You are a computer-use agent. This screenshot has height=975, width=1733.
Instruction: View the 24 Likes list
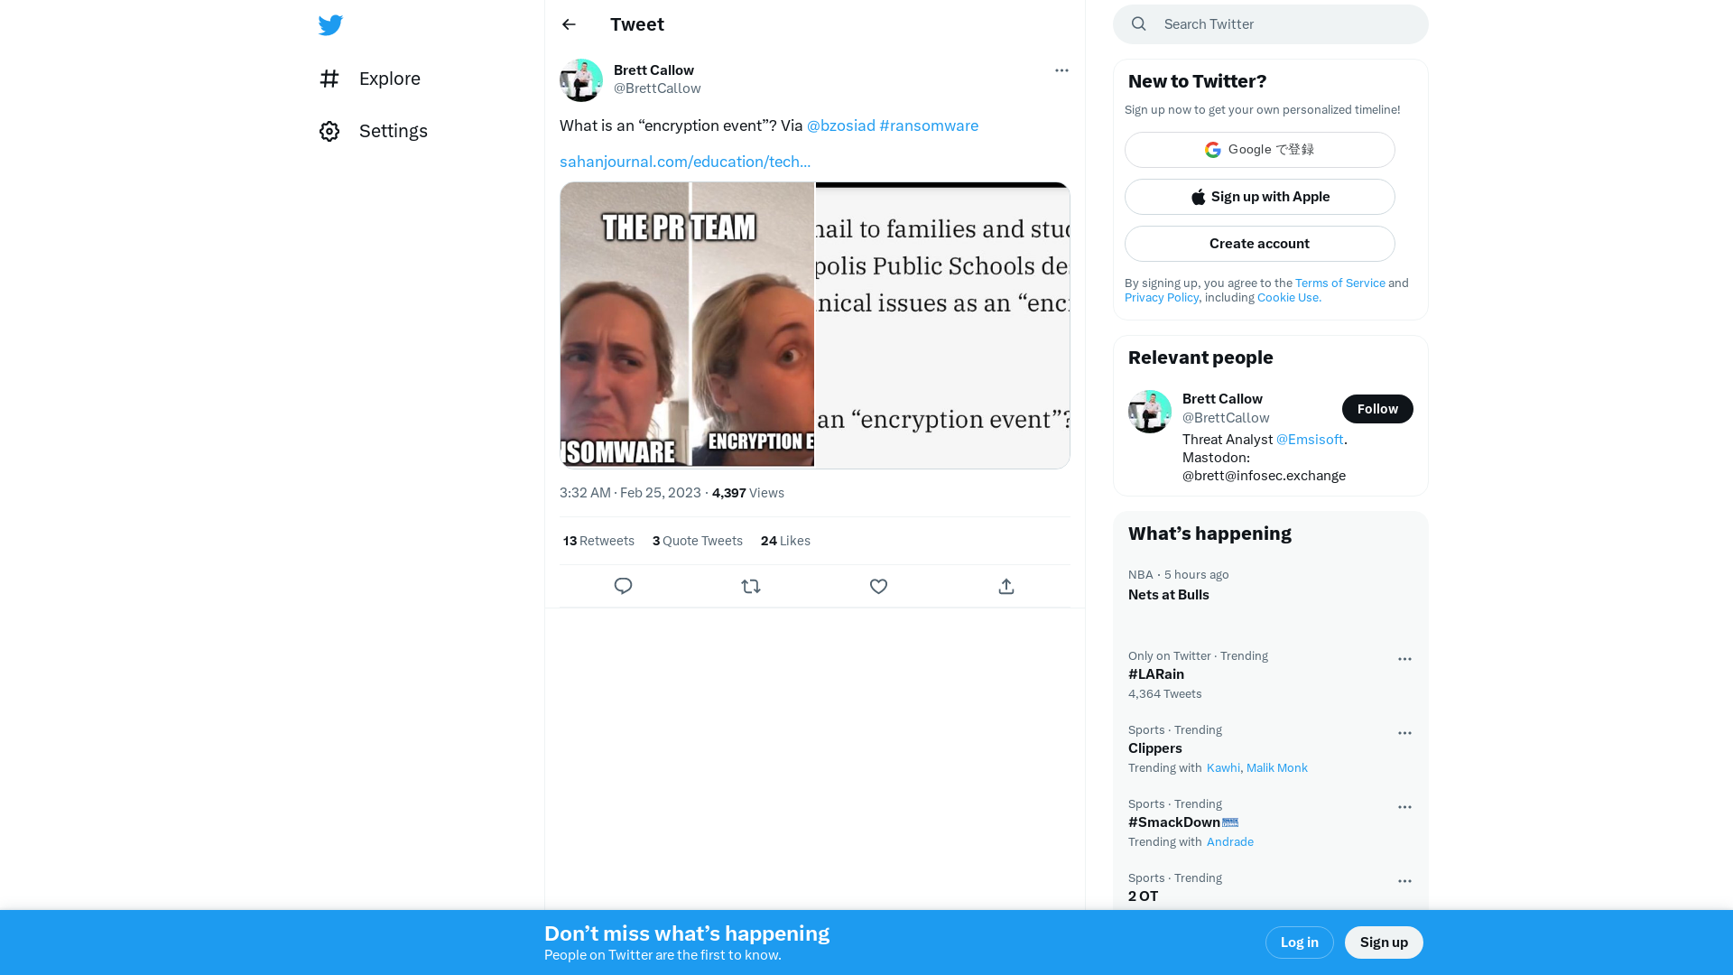coord(785,541)
